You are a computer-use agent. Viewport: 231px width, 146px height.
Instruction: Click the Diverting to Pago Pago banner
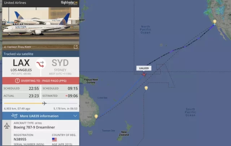click(41, 81)
